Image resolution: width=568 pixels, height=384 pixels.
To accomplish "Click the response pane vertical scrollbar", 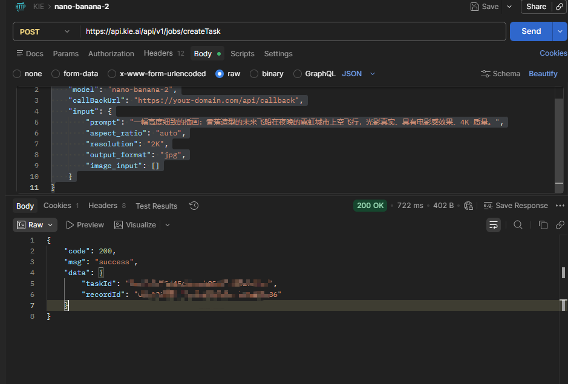I will (564, 272).
